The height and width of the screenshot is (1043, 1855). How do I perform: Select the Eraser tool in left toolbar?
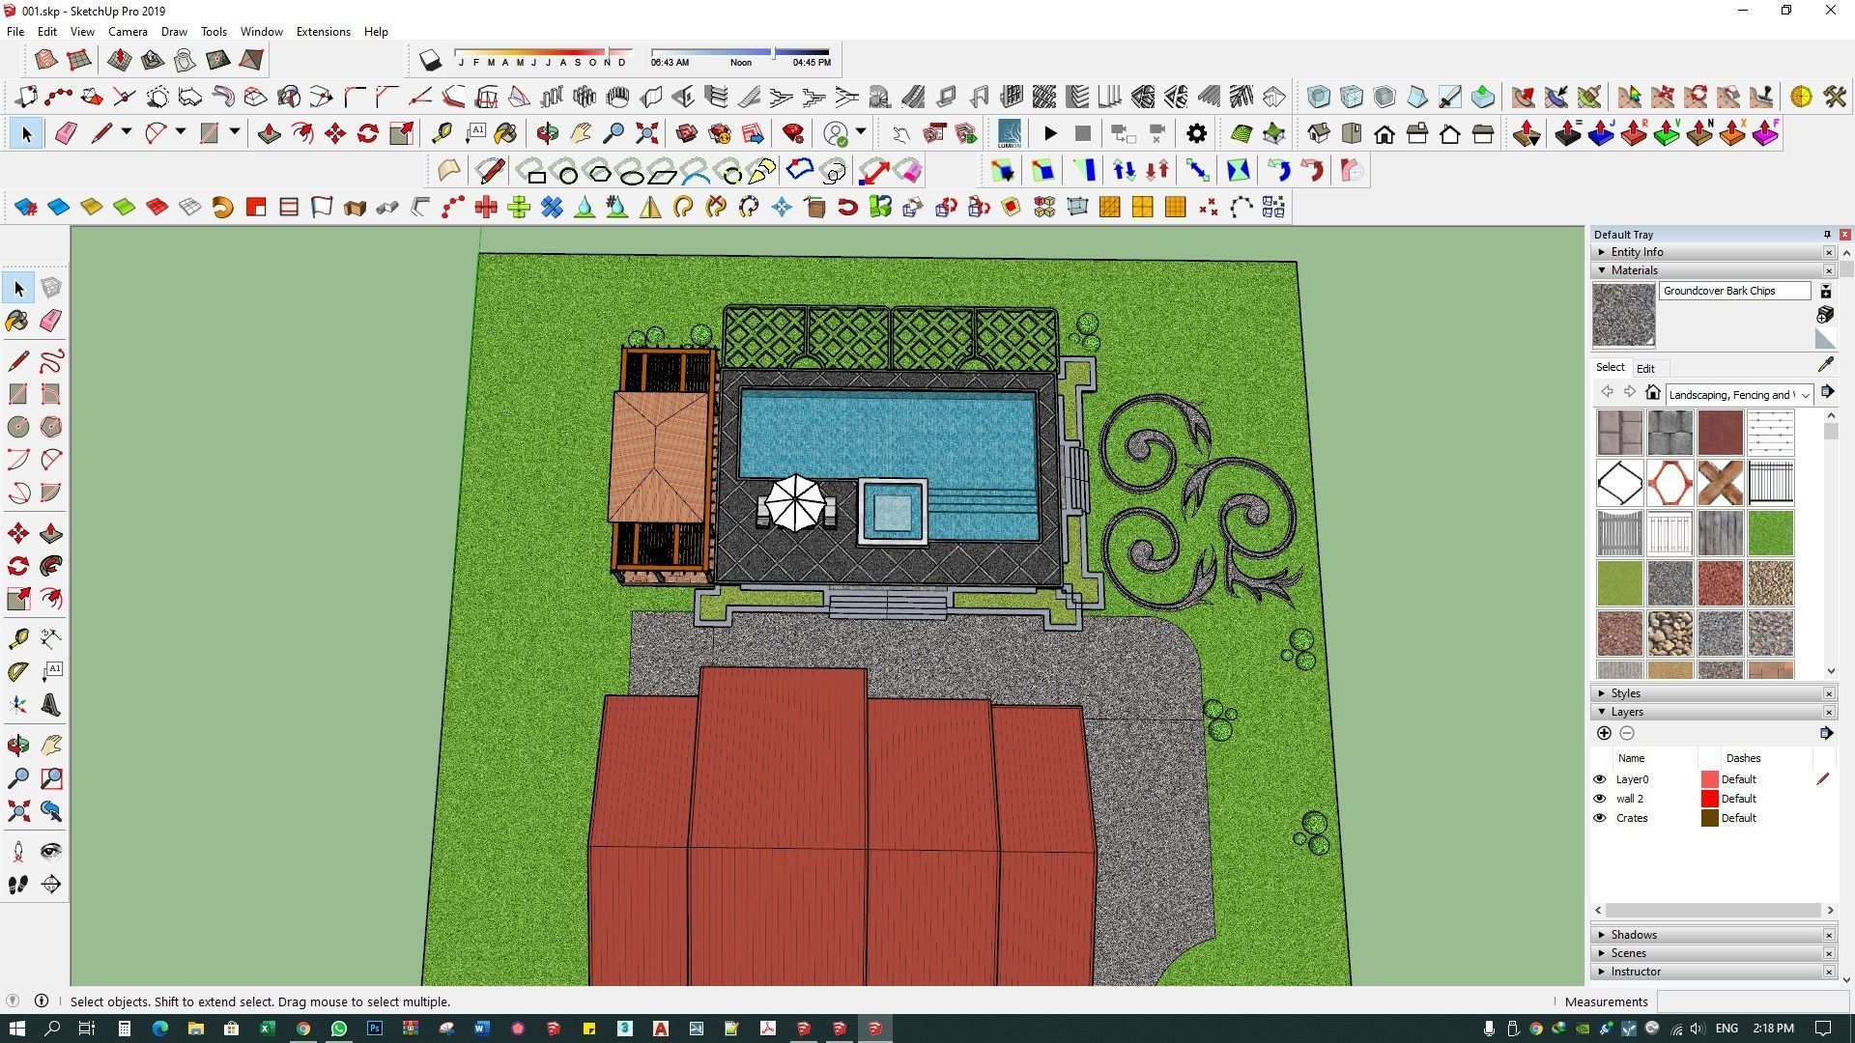tap(51, 321)
